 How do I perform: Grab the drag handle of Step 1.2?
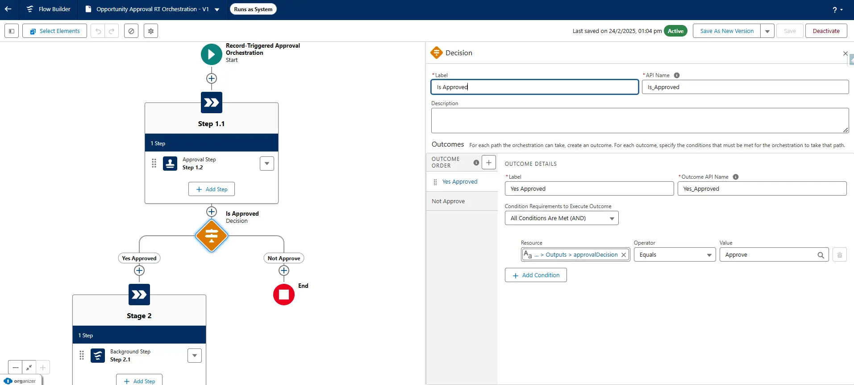click(x=154, y=164)
